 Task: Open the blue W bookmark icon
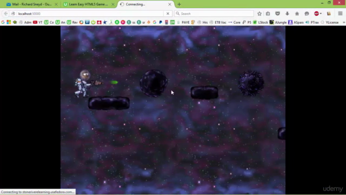(x=87, y=22)
